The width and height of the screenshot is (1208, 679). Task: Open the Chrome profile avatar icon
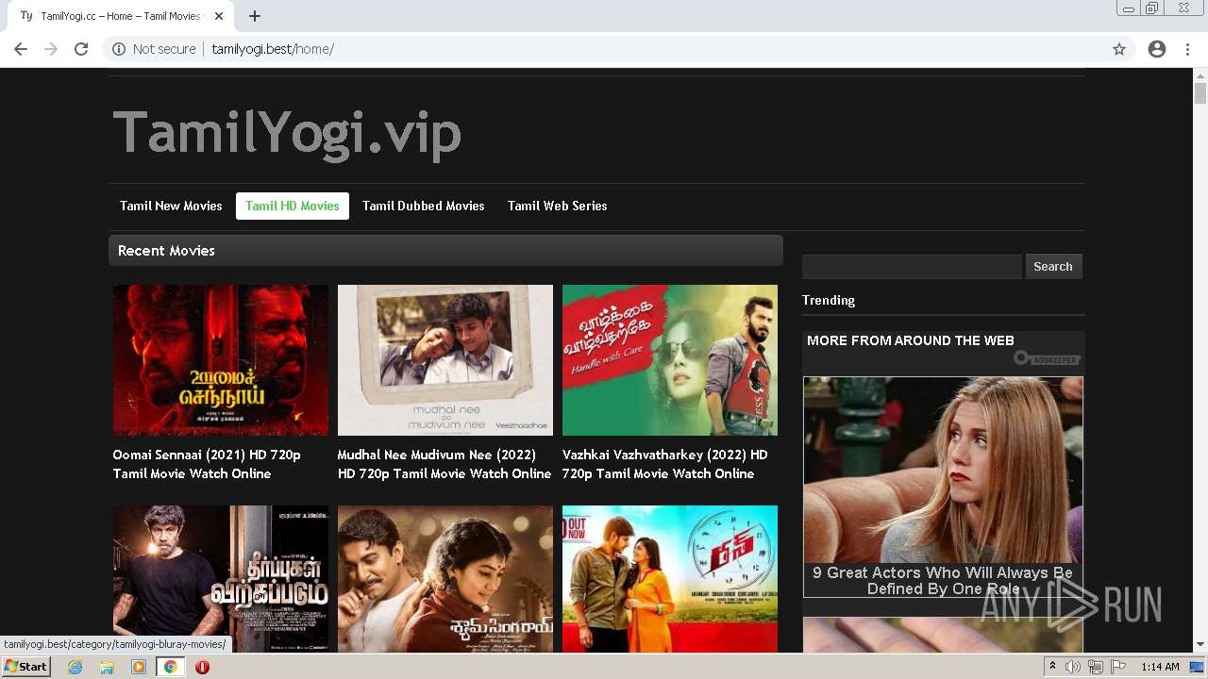(1157, 49)
